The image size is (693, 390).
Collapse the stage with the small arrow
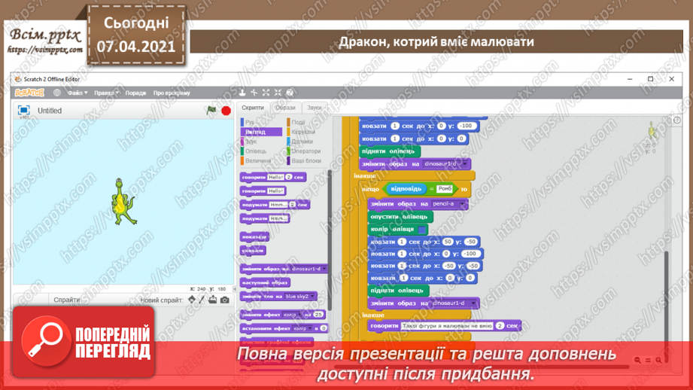coord(235,289)
